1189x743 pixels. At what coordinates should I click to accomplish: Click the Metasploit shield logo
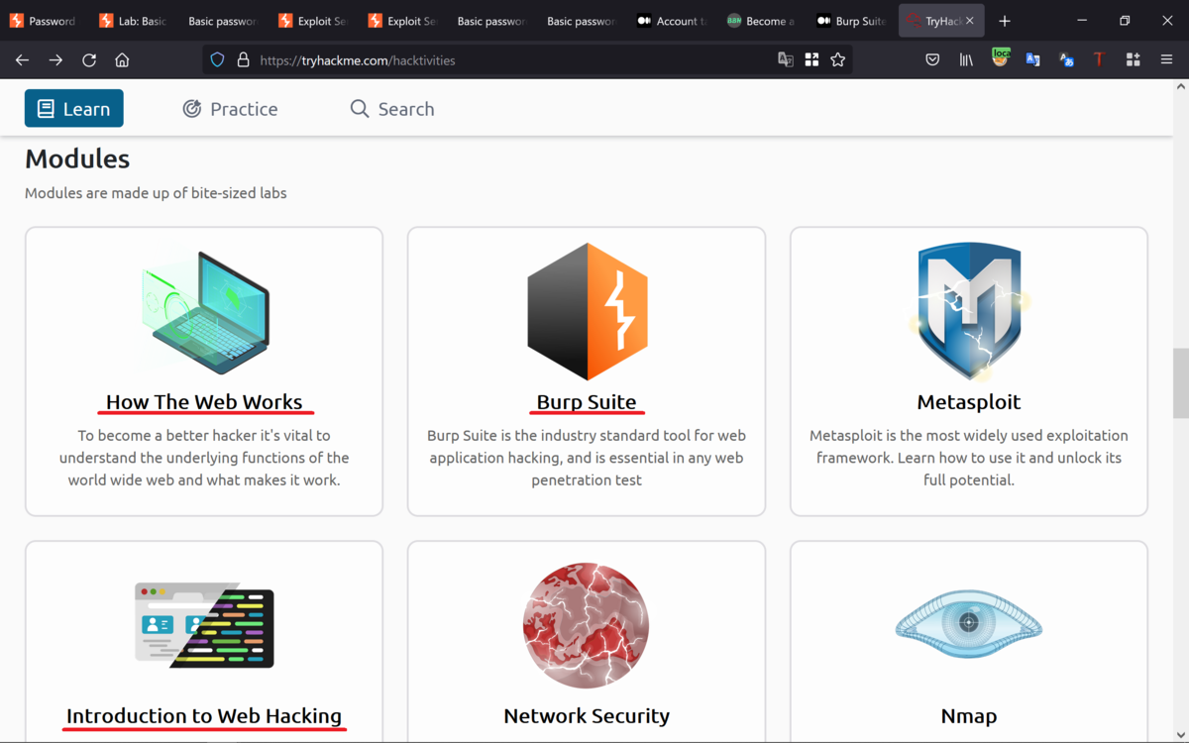point(969,312)
